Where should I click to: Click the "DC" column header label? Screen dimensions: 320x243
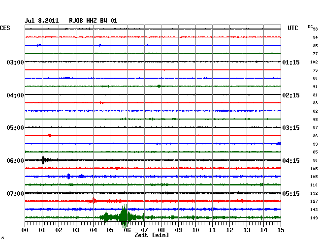[310, 27]
